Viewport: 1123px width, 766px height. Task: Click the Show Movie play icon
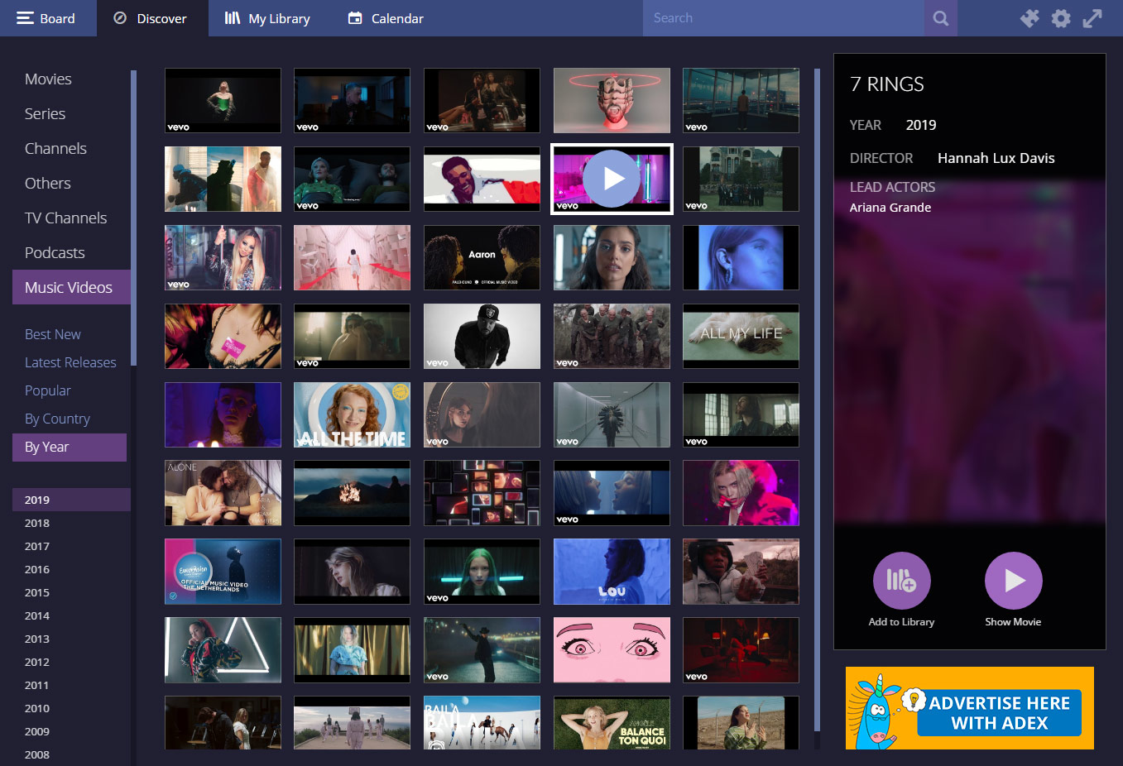click(x=1013, y=581)
